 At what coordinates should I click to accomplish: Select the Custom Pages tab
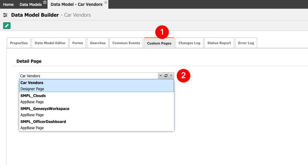159,43
